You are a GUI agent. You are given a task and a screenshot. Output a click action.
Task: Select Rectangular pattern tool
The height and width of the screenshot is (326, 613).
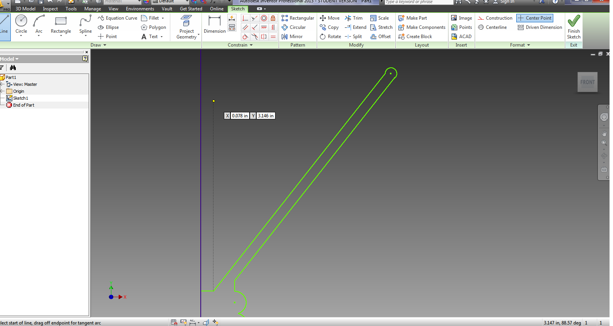[x=298, y=18]
